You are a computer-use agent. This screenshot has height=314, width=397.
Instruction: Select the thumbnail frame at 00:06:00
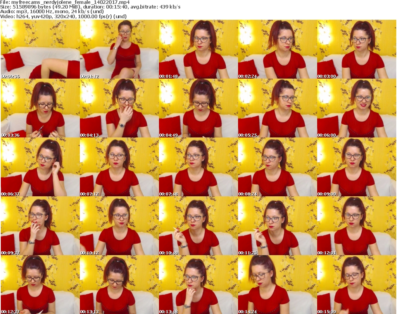click(357, 108)
